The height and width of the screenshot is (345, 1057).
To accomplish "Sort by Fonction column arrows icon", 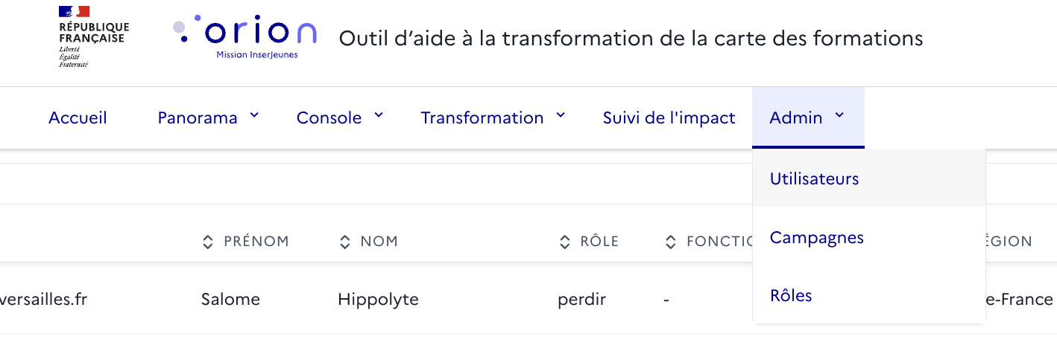I will 671,242.
